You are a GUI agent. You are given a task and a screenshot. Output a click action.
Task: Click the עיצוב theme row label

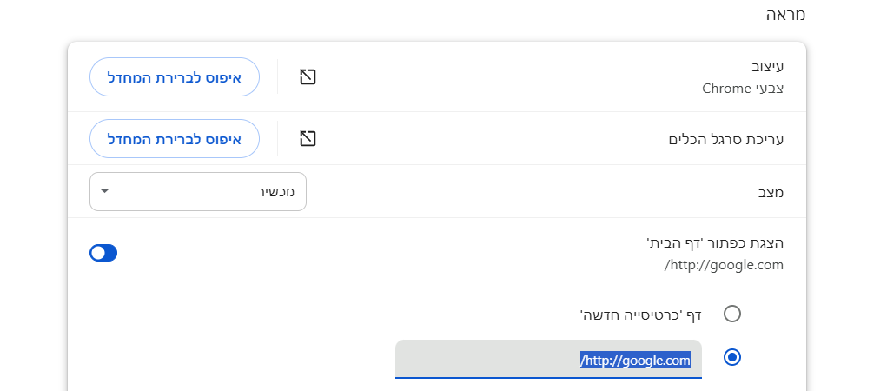[768, 67]
